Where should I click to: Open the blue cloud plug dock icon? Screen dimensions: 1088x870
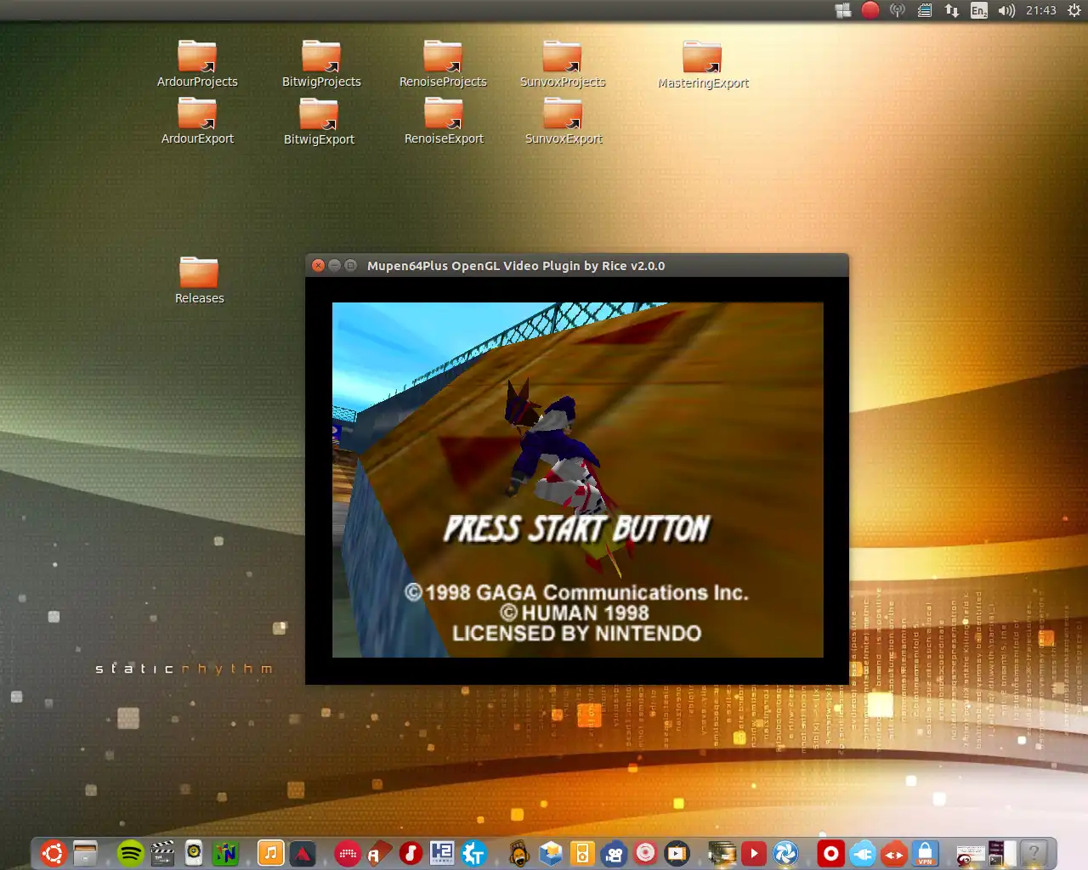(x=862, y=853)
